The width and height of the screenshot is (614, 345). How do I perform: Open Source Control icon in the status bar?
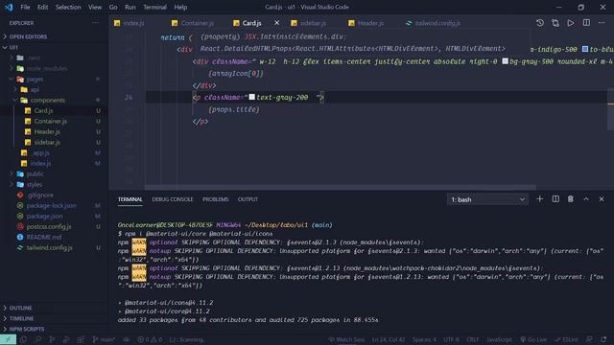(52, 339)
